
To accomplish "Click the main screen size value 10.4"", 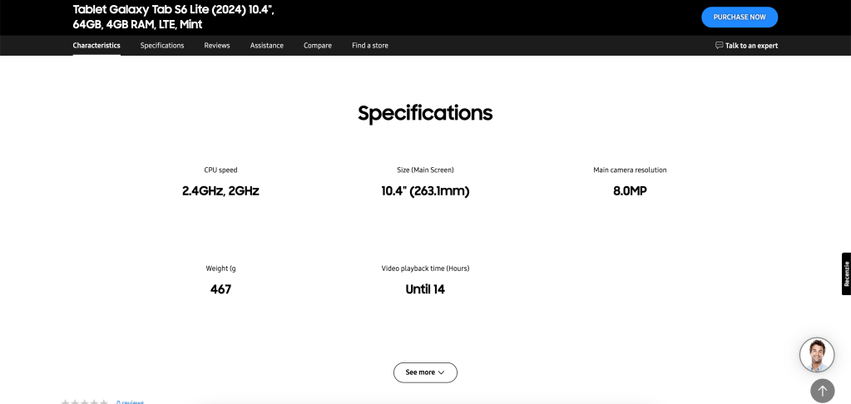I will (x=425, y=191).
